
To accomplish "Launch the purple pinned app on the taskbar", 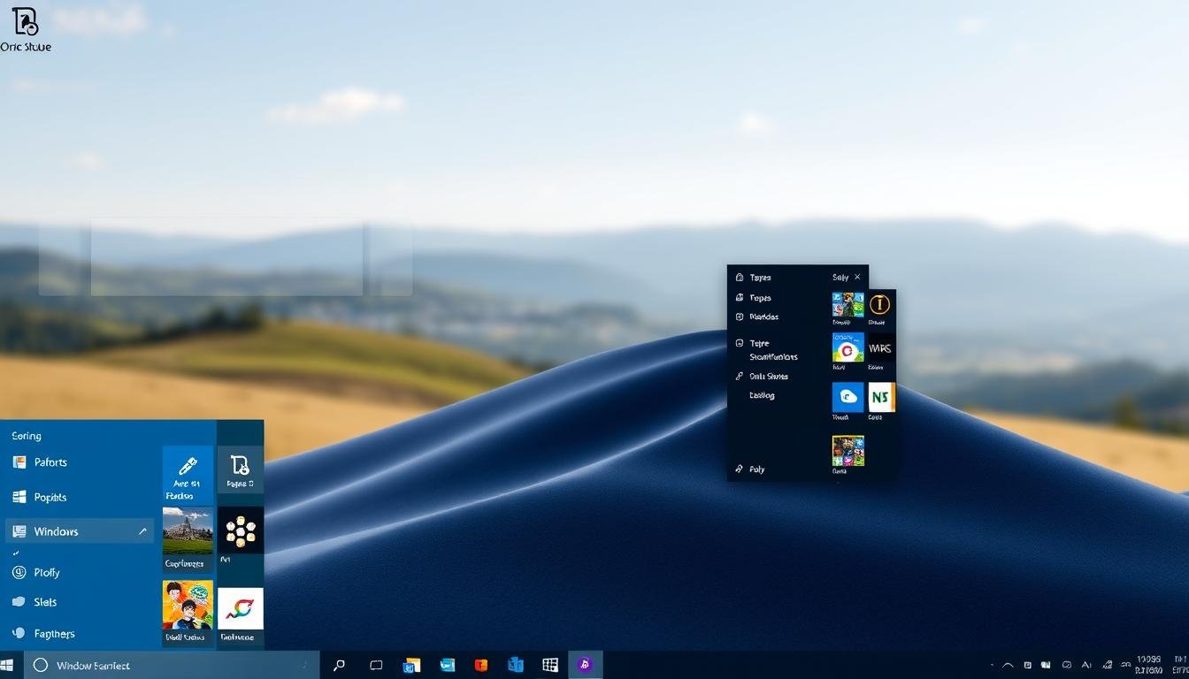I will (x=585, y=665).
